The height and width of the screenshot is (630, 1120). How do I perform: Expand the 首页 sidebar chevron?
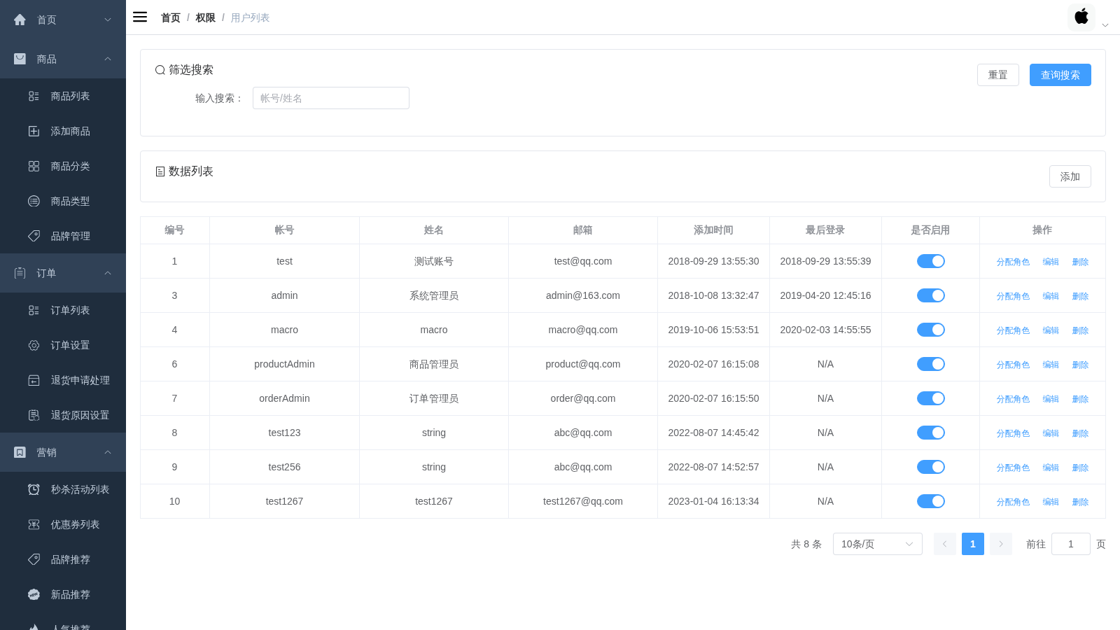[x=108, y=20]
